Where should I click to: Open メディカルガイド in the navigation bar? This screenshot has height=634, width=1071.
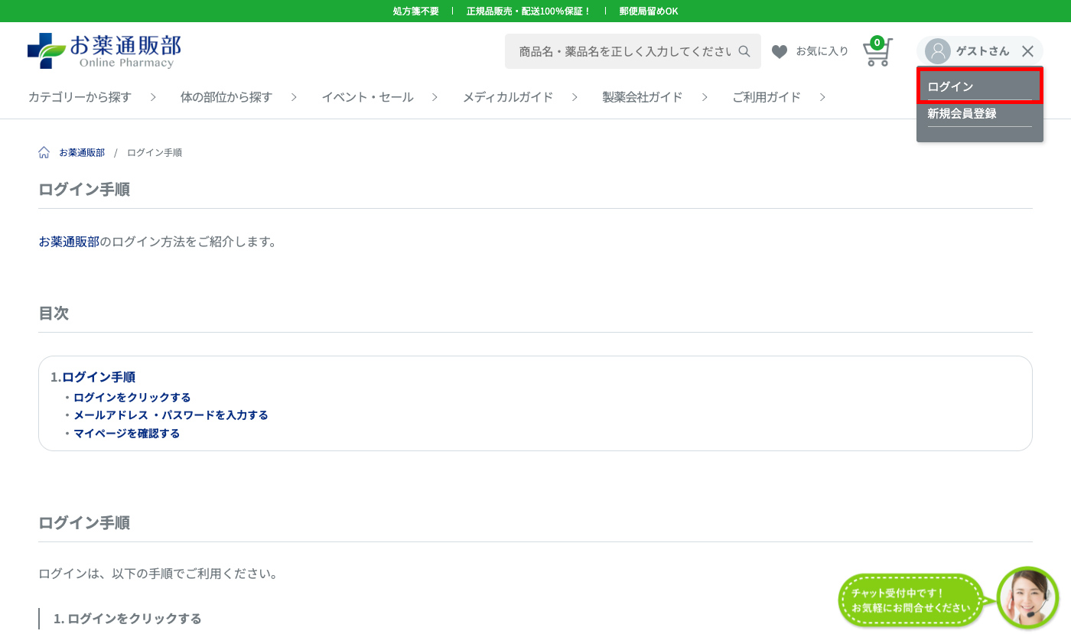pos(507,97)
